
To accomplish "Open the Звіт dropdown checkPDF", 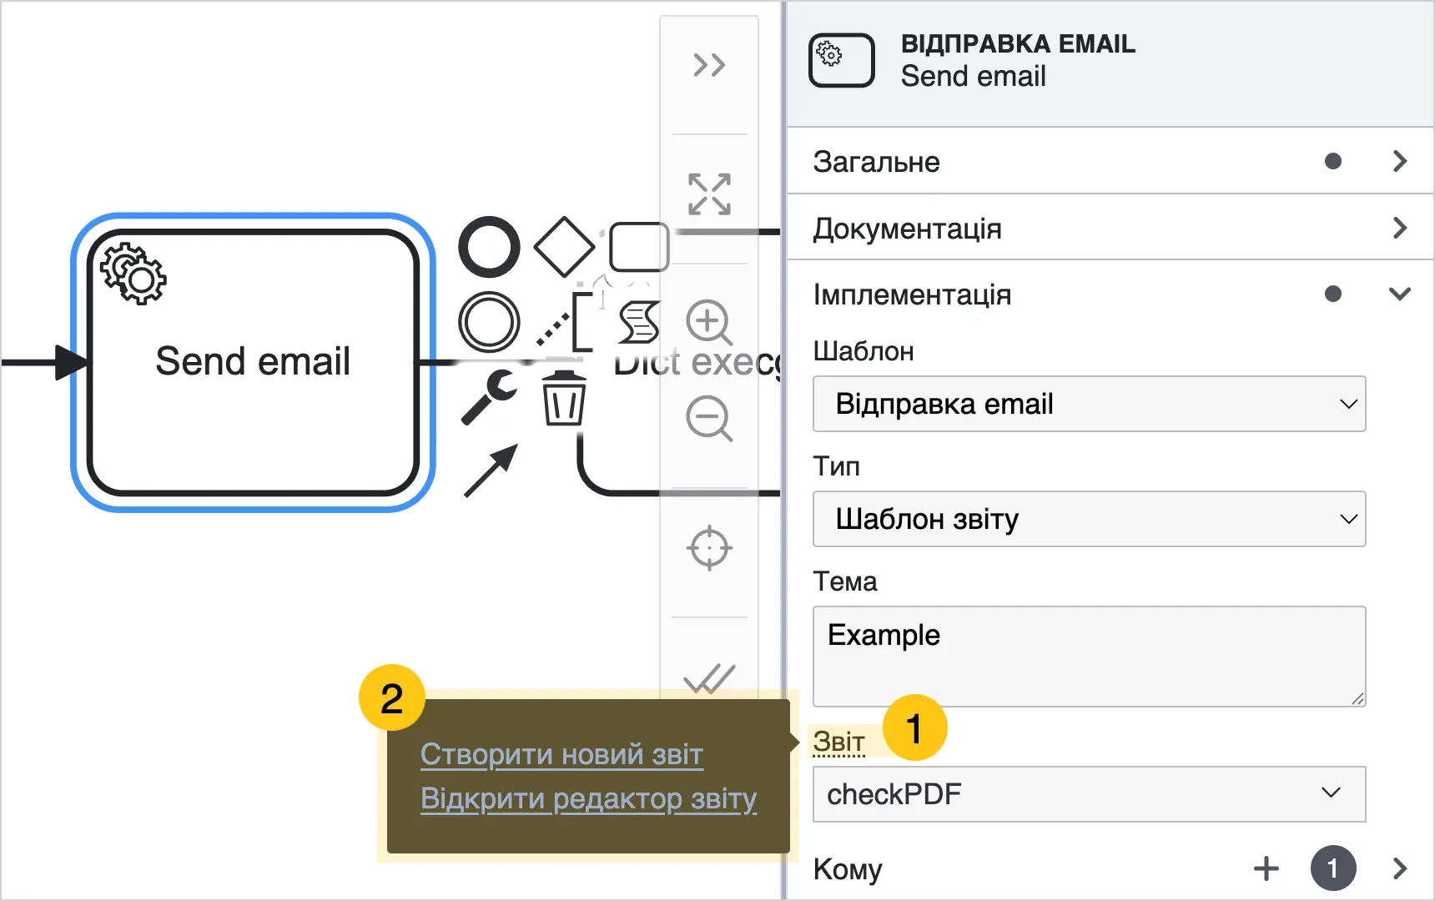I will (1090, 794).
